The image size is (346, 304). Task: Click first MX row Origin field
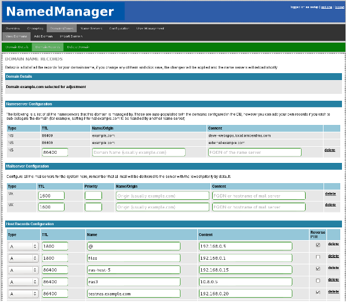163,196
